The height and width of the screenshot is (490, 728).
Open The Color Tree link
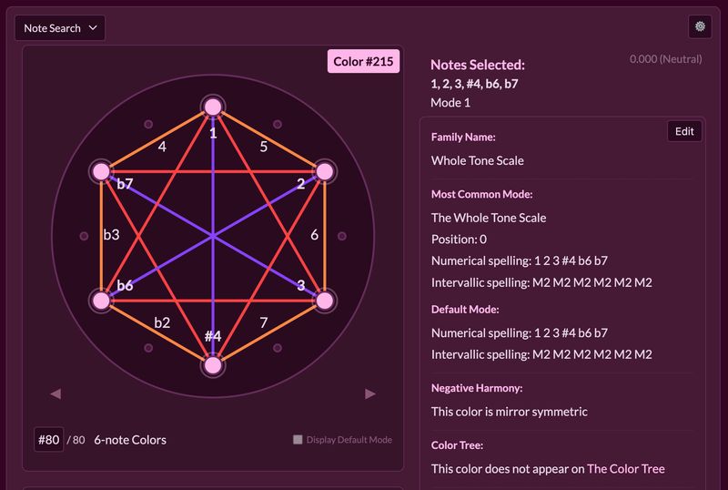tap(626, 469)
